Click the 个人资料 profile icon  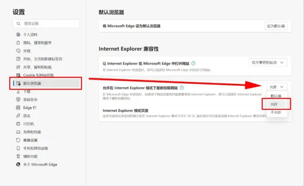[x=18, y=35]
